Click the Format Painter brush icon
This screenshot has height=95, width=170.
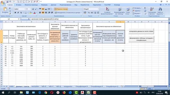tap(10, 13)
